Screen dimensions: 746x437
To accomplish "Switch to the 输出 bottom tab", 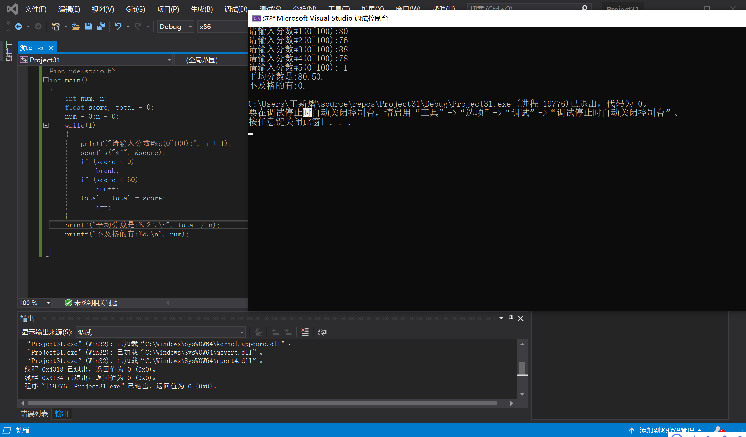I will [61, 413].
